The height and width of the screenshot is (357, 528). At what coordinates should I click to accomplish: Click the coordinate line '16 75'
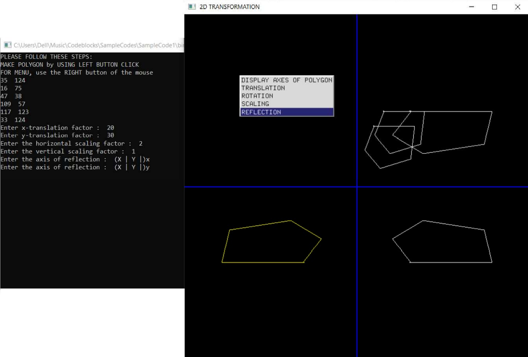pos(11,88)
